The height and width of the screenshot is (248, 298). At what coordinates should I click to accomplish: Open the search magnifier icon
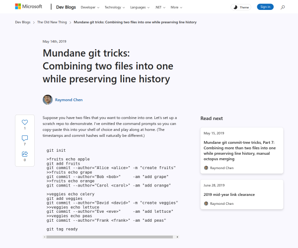(283, 7)
